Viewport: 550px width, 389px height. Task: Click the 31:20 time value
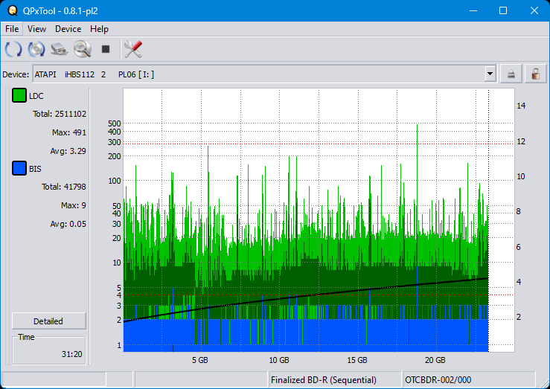[x=72, y=354]
